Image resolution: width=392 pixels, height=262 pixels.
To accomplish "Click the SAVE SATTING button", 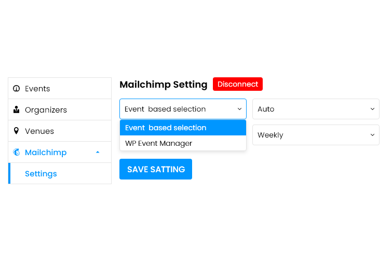I will click(156, 169).
